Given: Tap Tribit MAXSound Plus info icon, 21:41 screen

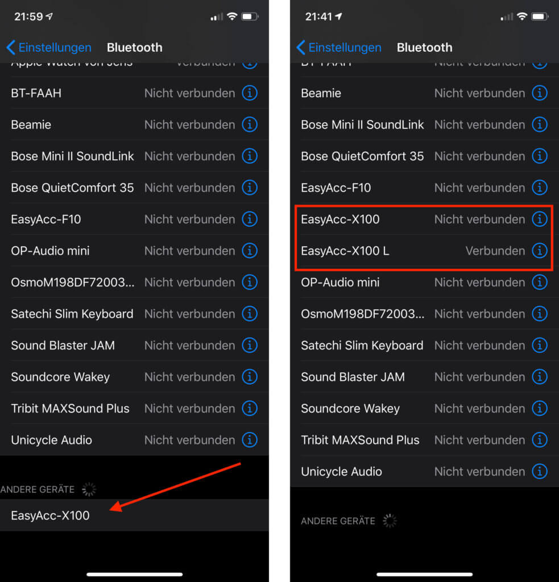Looking at the screenshot, I should pyautogui.click(x=540, y=440).
